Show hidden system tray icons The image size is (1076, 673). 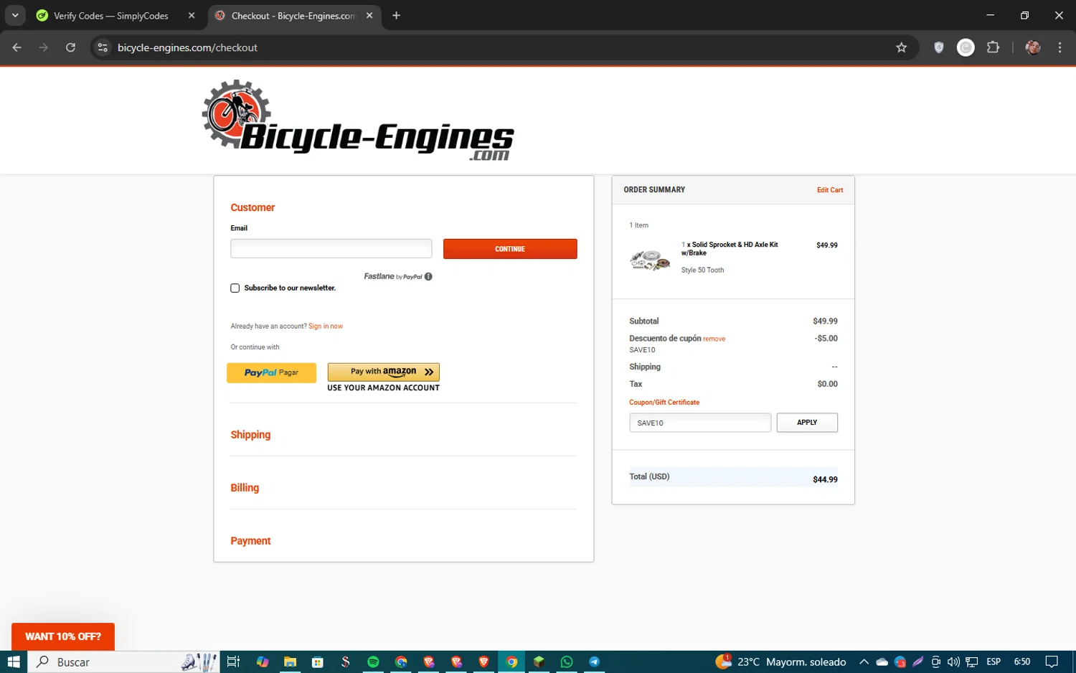(x=864, y=662)
